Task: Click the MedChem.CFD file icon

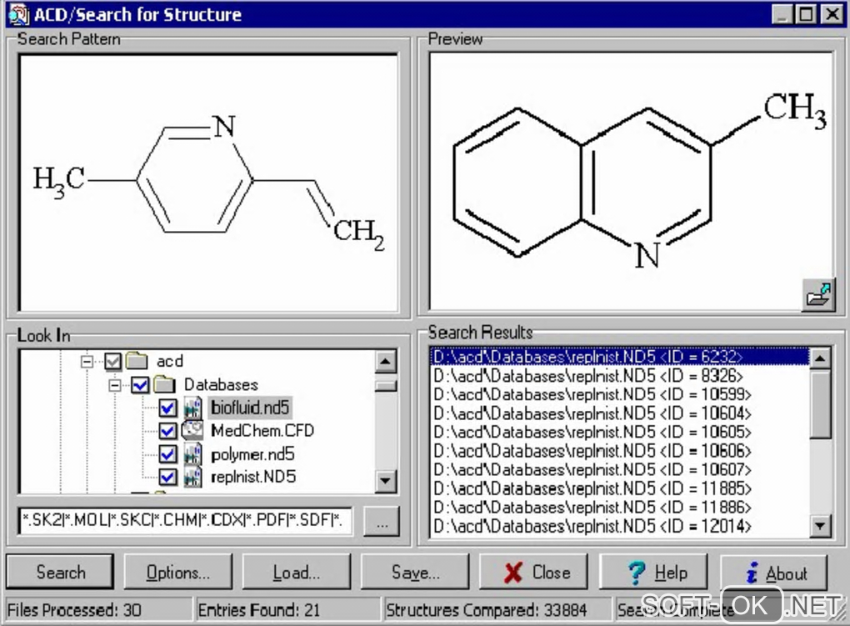Action: (192, 431)
